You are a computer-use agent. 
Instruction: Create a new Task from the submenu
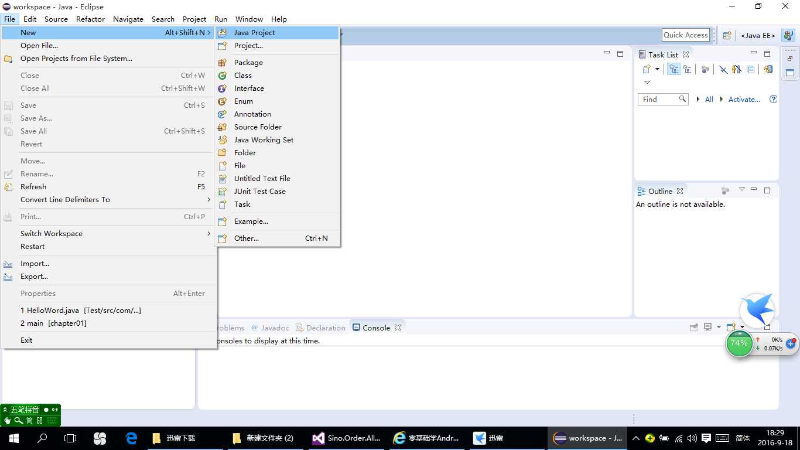(277, 204)
